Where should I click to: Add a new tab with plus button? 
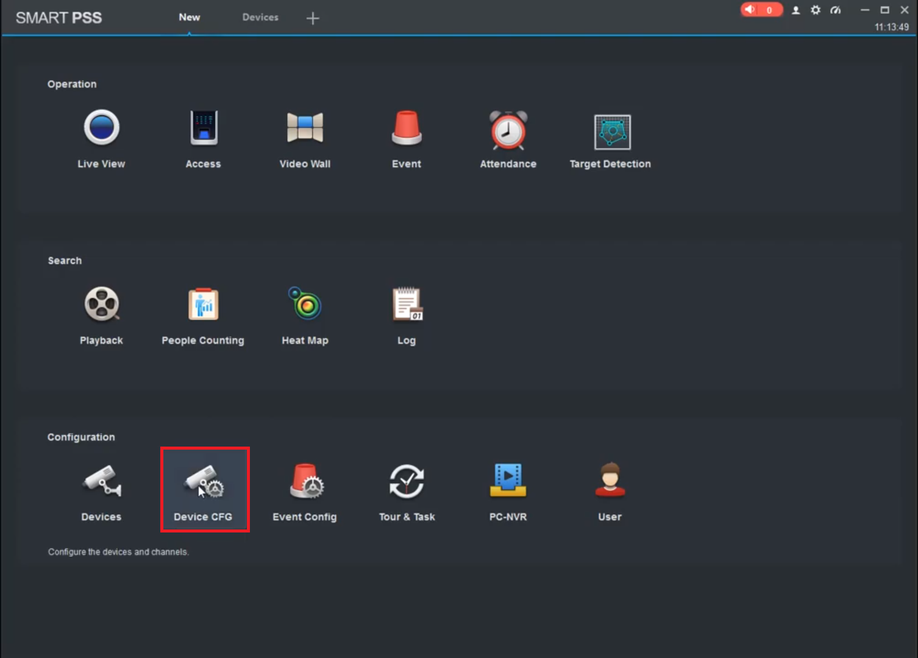(x=313, y=18)
